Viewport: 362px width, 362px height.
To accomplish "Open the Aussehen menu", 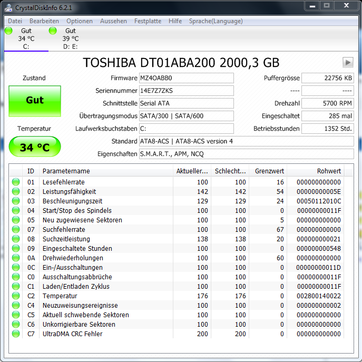I will pos(113,21).
